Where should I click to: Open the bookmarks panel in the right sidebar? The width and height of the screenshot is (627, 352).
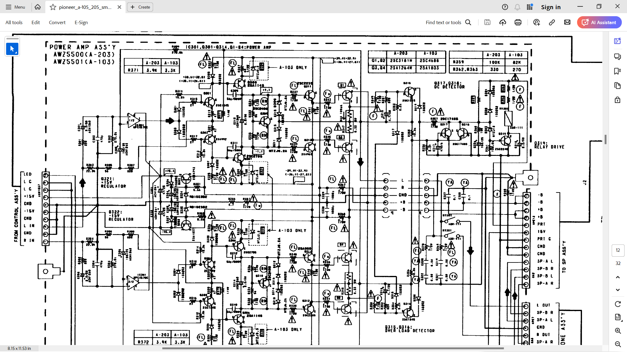click(618, 71)
